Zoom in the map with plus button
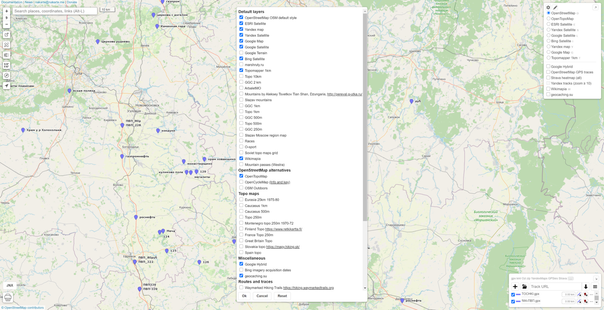The height and width of the screenshot is (310, 604). click(7, 11)
